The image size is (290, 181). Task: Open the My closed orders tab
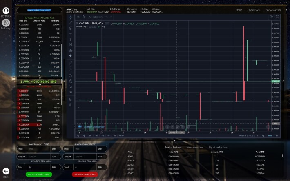pos(218,147)
